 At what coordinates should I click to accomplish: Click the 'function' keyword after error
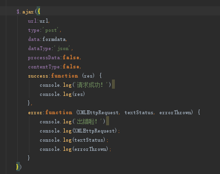(59, 112)
